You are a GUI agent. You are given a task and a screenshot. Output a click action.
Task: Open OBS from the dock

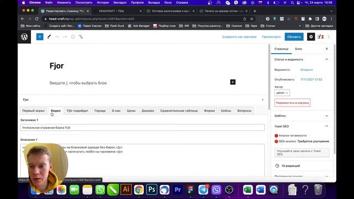pos(229,190)
